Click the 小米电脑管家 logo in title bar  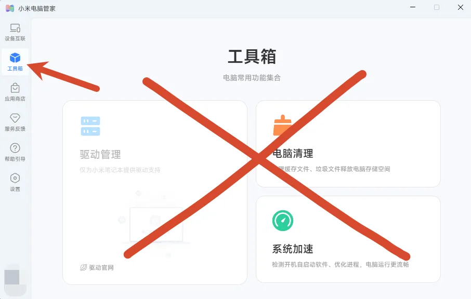tap(10, 8)
